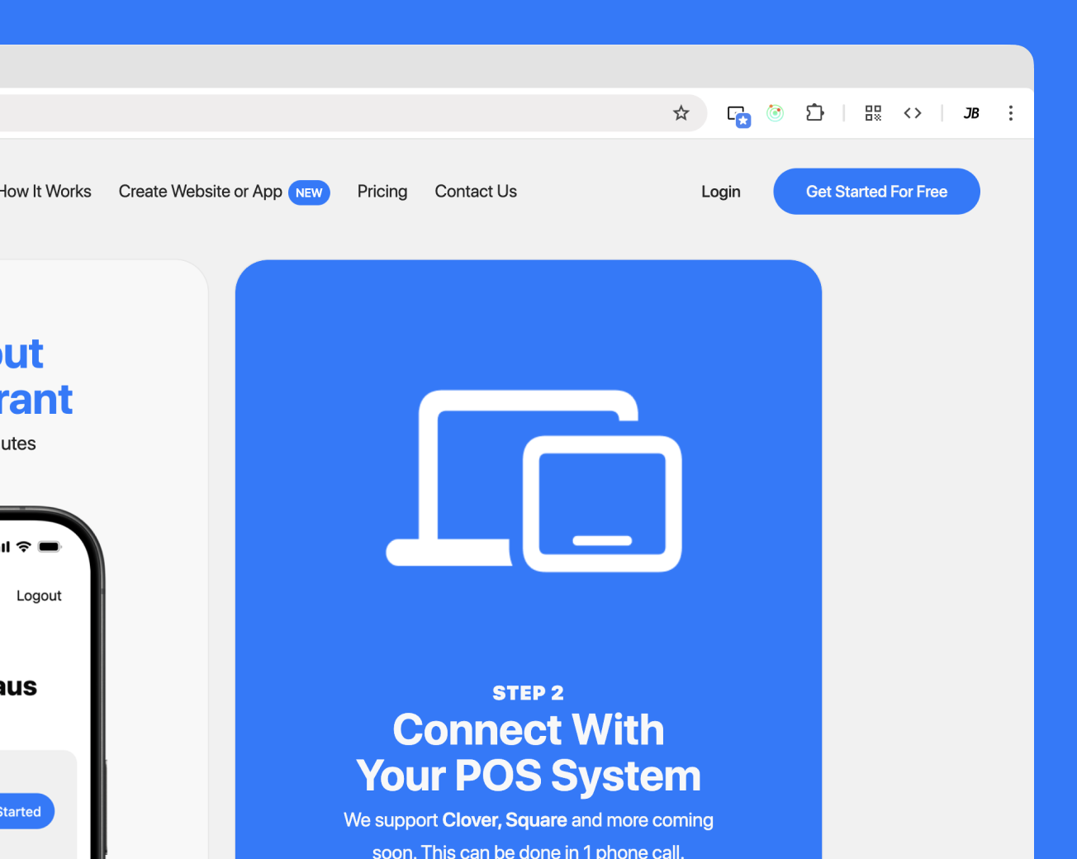Open the JB browser profile icon
The width and height of the screenshot is (1077, 859).
(x=970, y=113)
